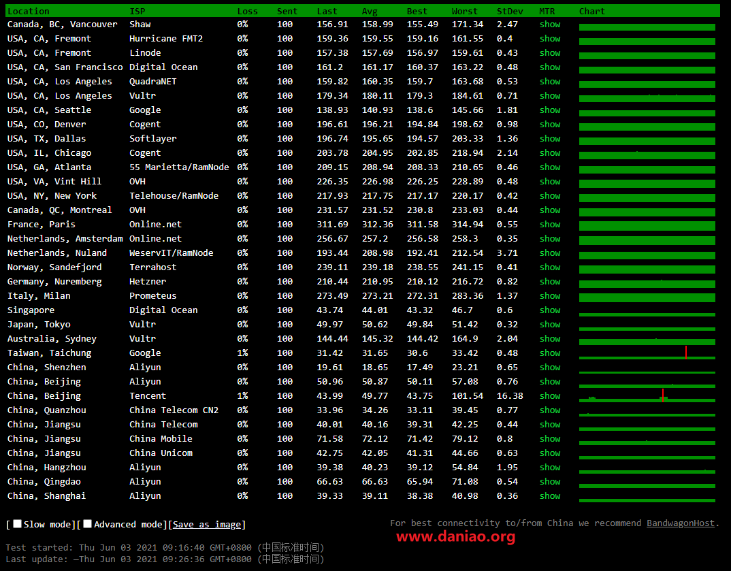The height and width of the screenshot is (571, 731).
Task: Open the BandwagonHost link
Action: click(680, 523)
